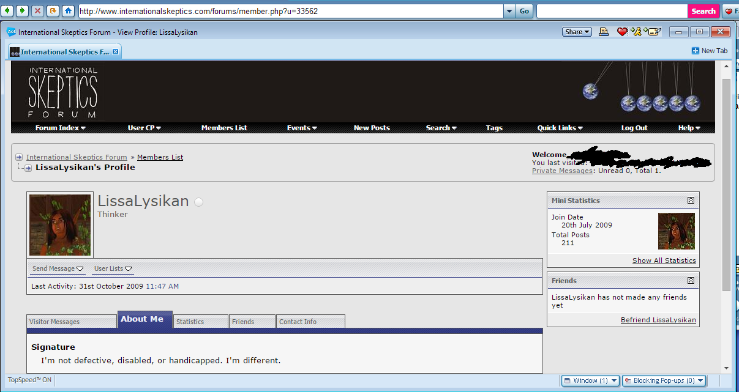The height and width of the screenshot is (392, 739).
Task: Click the printer icon in the title bar
Action: tap(604, 32)
